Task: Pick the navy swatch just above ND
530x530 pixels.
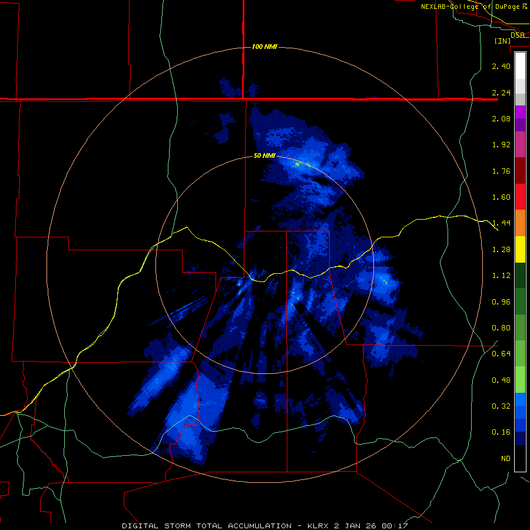Action: [x=520, y=439]
